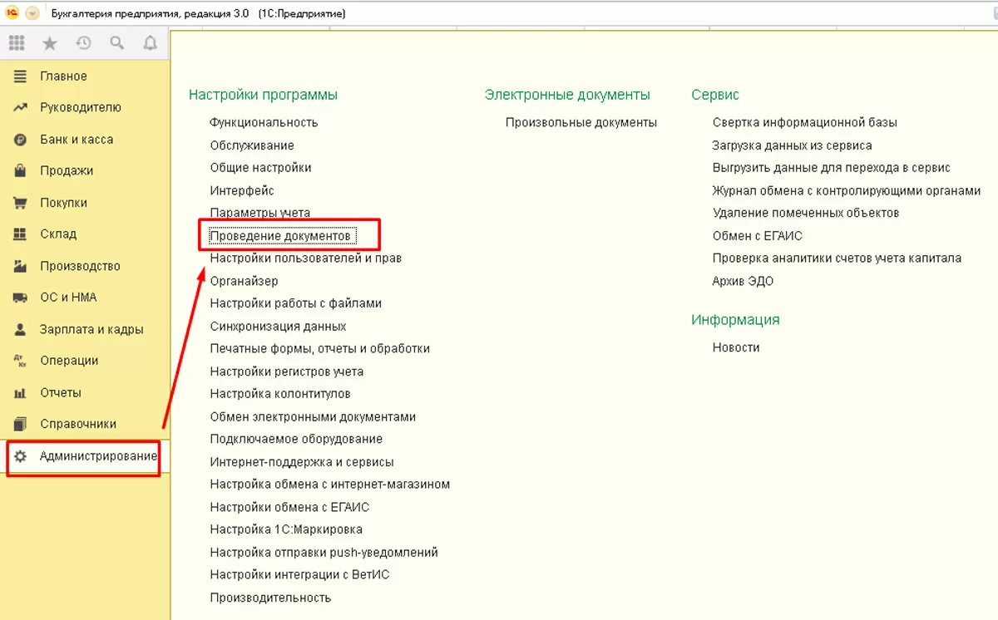Viewport: 998px width, 620px height.
Task: Open Синхронизация данных link
Action: coord(278,327)
